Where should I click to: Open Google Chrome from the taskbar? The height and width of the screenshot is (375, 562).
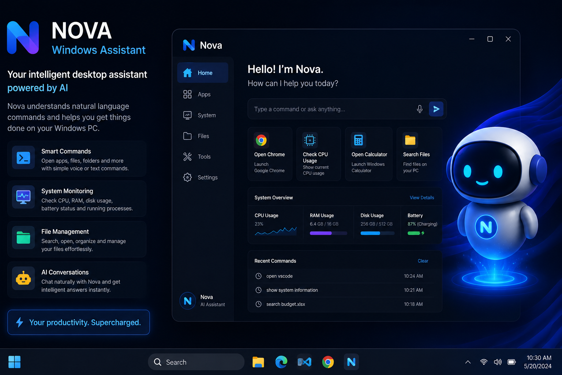click(328, 362)
